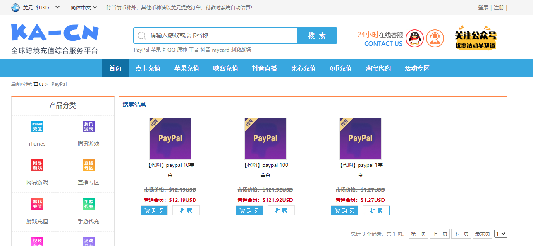Click the KA-CN site logo
The width and height of the screenshot is (533, 246).
tap(55, 33)
